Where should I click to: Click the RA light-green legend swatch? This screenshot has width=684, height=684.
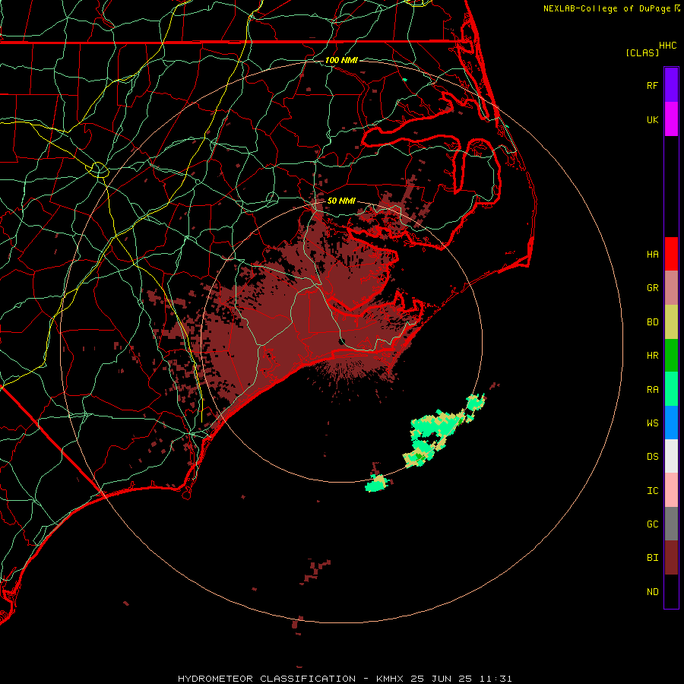point(671,389)
